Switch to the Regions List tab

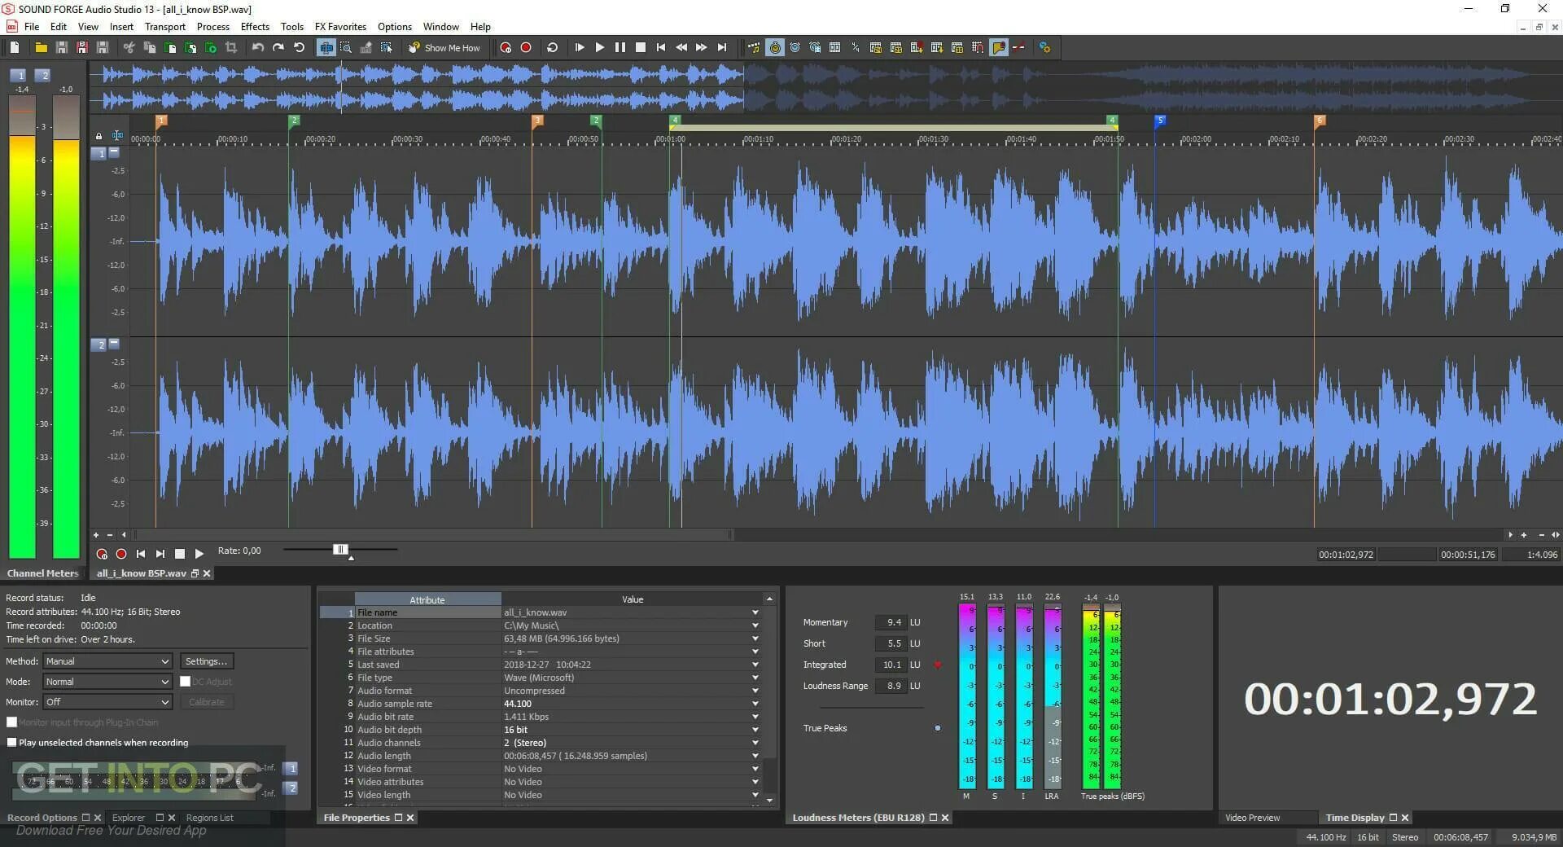pyautogui.click(x=209, y=818)
